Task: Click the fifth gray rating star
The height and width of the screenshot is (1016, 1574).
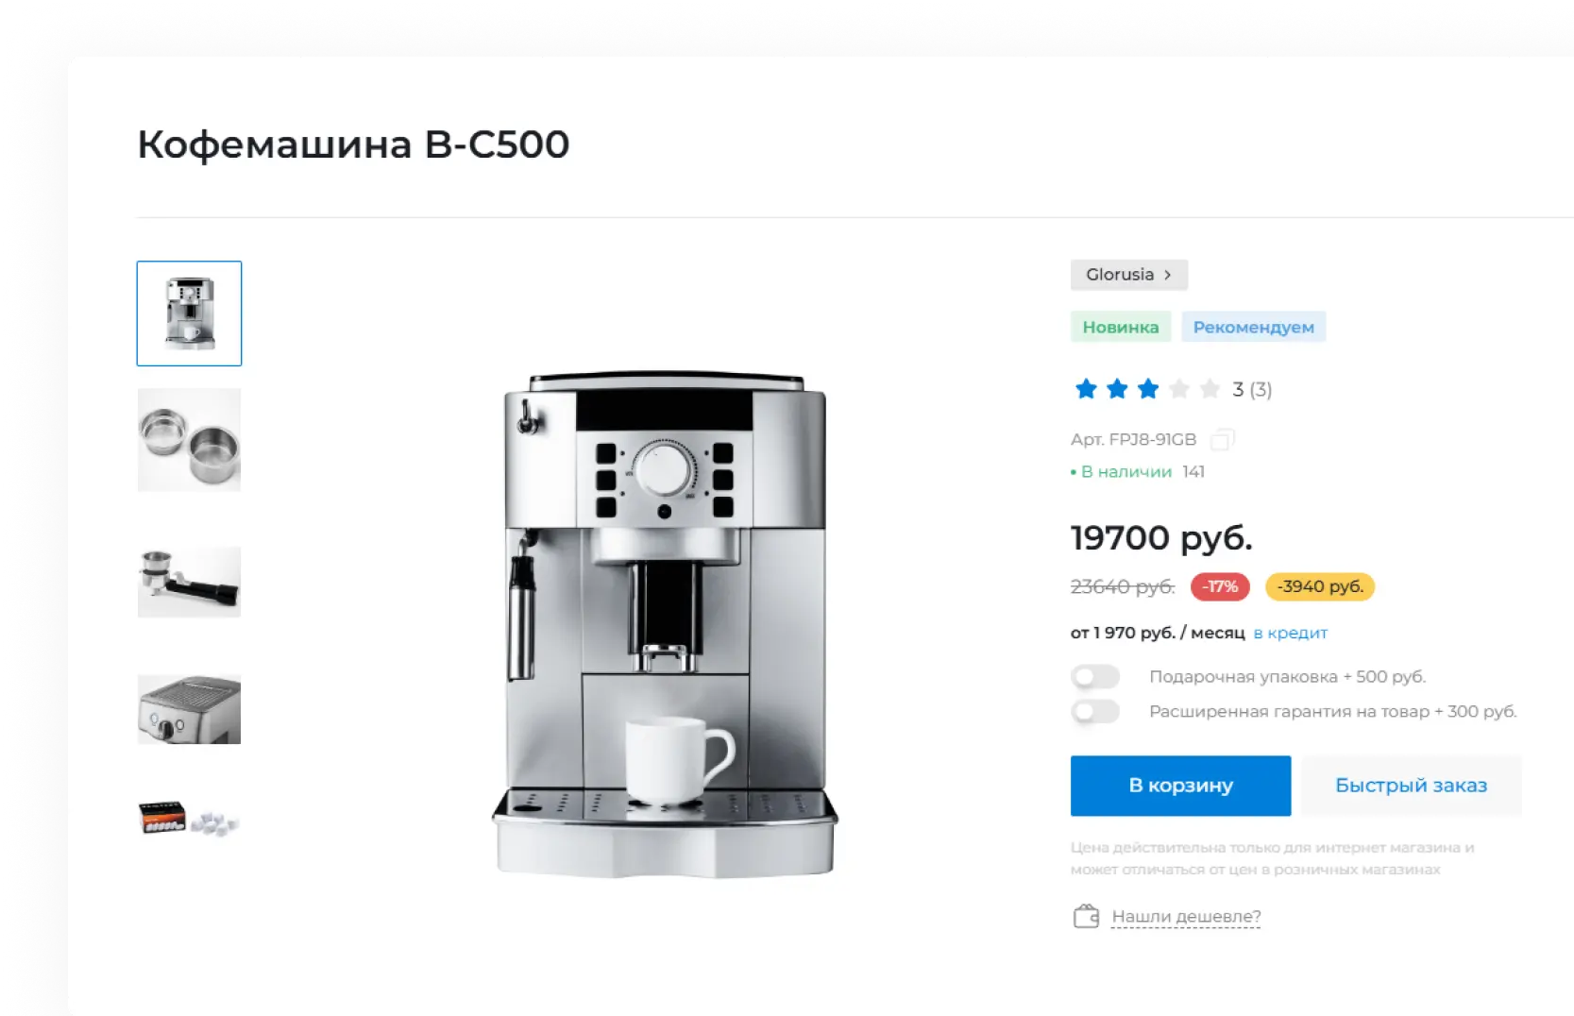Action: pos(1210,389)
